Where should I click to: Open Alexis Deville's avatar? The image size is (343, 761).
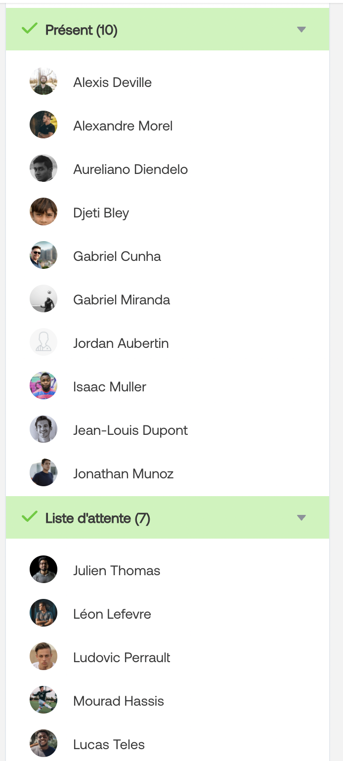coord(43,81)
